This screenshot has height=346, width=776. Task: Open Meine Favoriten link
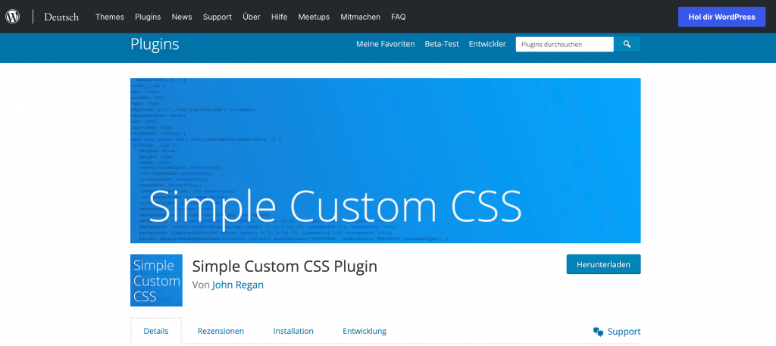[x=386, y=44]
